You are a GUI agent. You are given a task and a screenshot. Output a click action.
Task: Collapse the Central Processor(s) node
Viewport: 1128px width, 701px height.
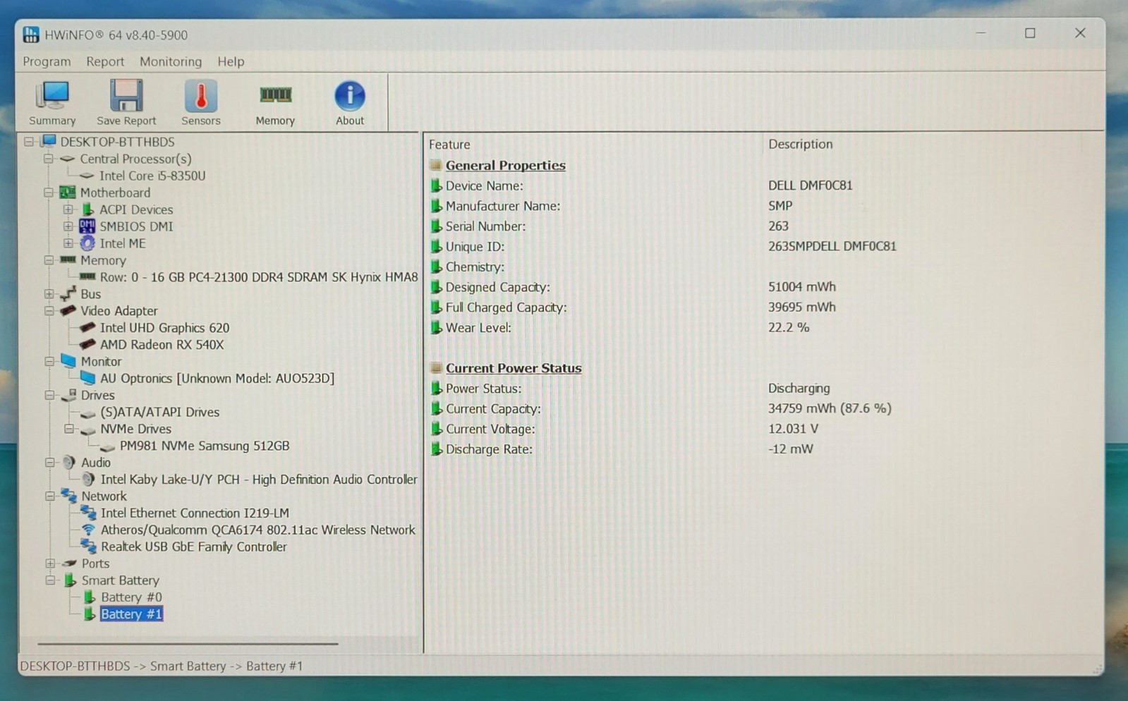(x=49, y=159)
